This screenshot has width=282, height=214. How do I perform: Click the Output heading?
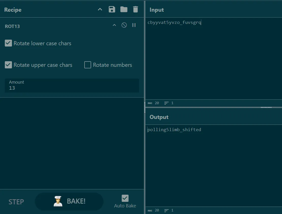coord(159,117)
